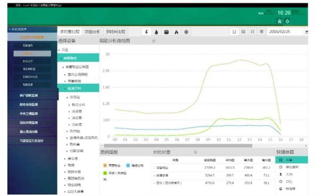The width and height of the screenshot is (319, 196).
Task: Select the square energy-type icon in the toolbar
Action: (x=166, y=32)
